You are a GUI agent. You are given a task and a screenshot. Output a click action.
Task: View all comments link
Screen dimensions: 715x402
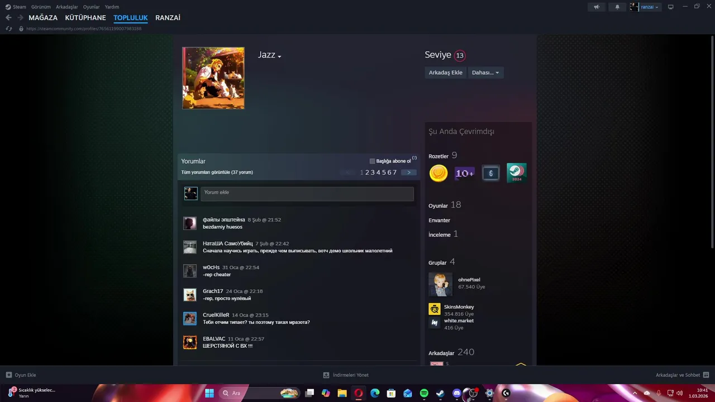tap(217, 172)
